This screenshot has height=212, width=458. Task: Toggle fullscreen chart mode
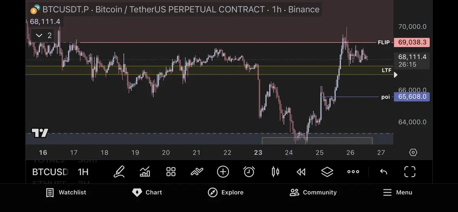[410, 172]
